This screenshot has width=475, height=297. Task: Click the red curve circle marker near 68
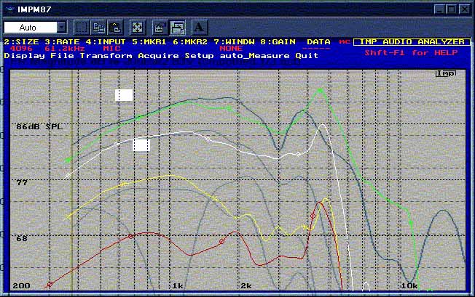[130, 236]
